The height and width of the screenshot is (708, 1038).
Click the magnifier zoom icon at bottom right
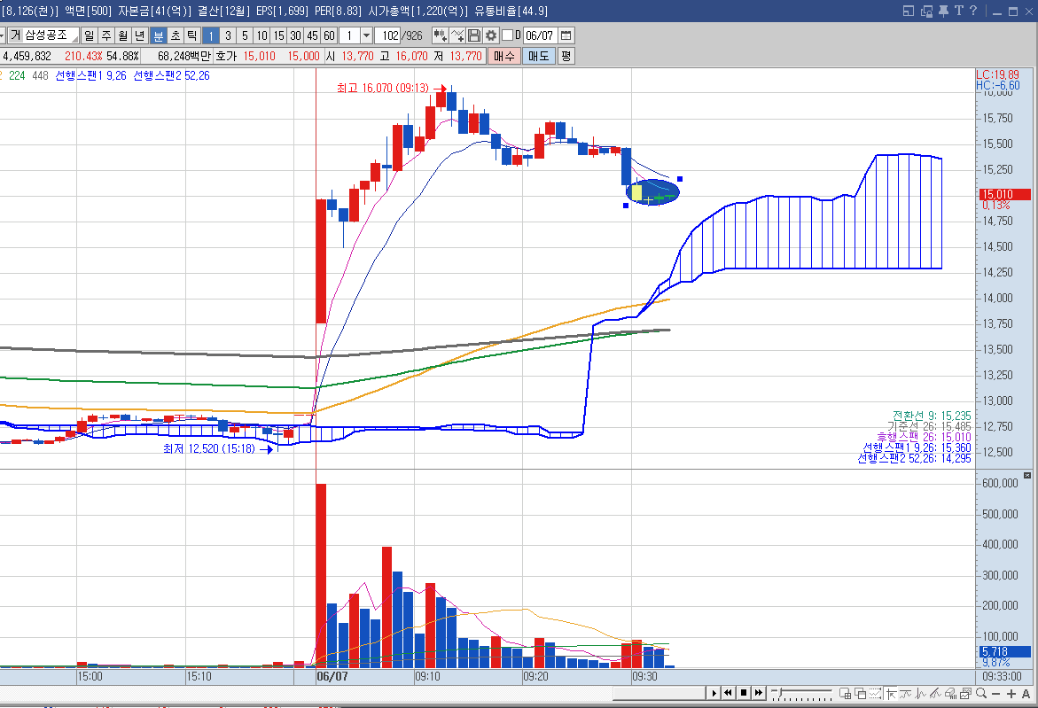tap(982, 693)
